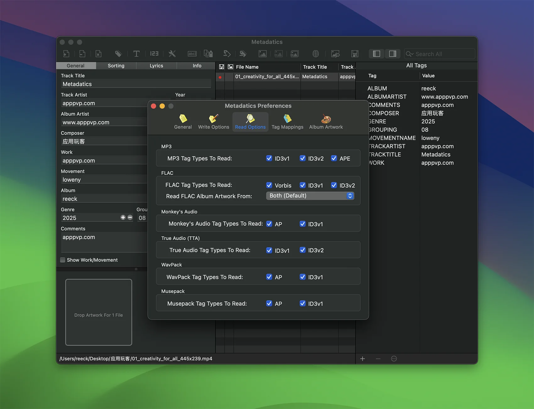The height and width of the screenshot is (409, 534).
Task: Click the clear files toolbar icon
Action: 98,54
